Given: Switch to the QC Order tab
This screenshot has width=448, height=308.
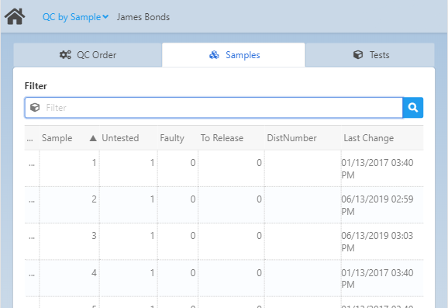Looking at the screenshot, I should 88,55.
